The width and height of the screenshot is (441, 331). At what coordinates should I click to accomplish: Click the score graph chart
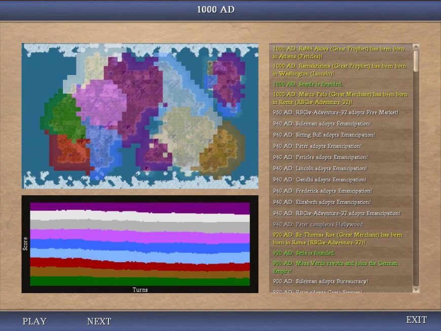[x=140, y=244]
